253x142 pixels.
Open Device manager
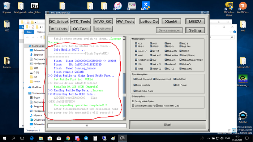tap(169, 30)
